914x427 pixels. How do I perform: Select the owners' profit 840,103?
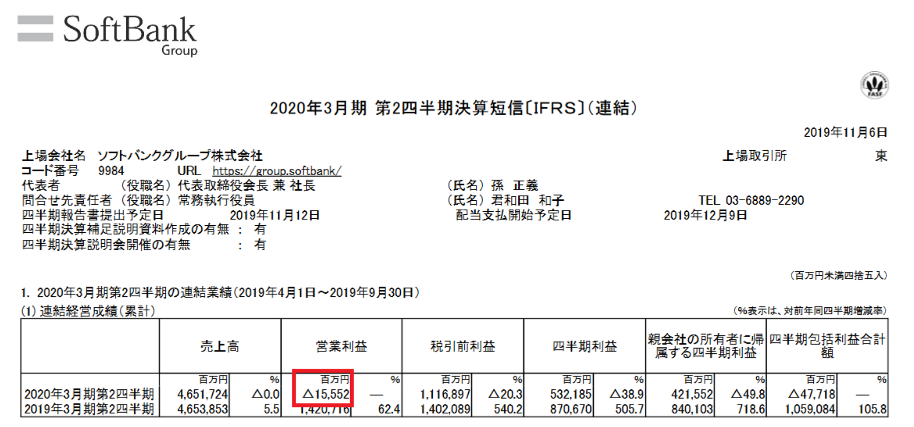pos(692,409)
